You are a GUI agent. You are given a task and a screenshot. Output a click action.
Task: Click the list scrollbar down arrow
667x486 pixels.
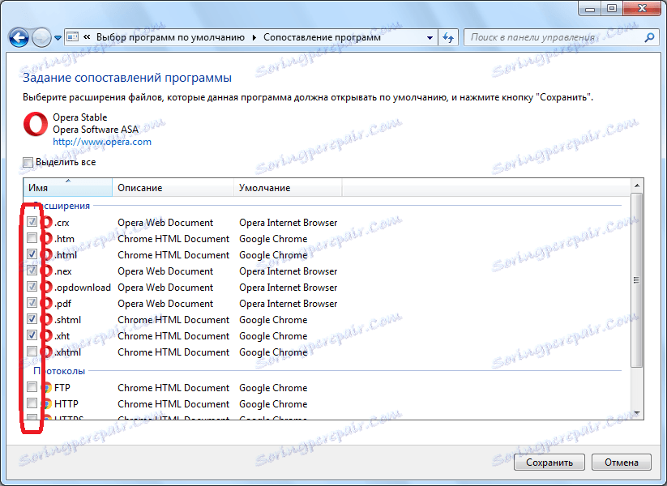pos(637,413)
